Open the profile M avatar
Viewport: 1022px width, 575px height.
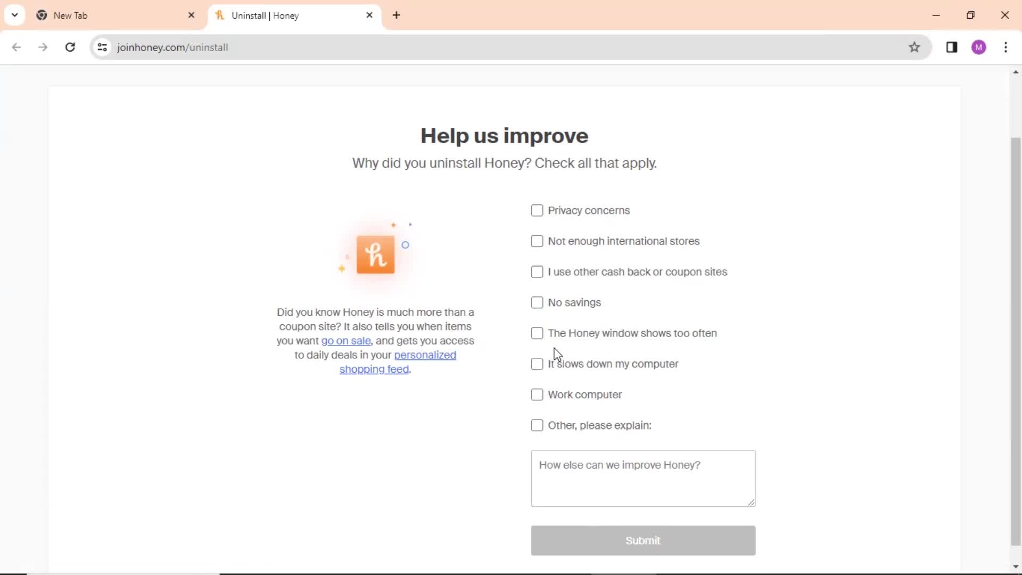pyautogui.click(x=979, y=47)
